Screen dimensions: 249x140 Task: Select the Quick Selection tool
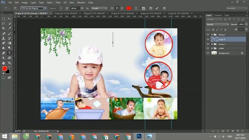[9, 23]
